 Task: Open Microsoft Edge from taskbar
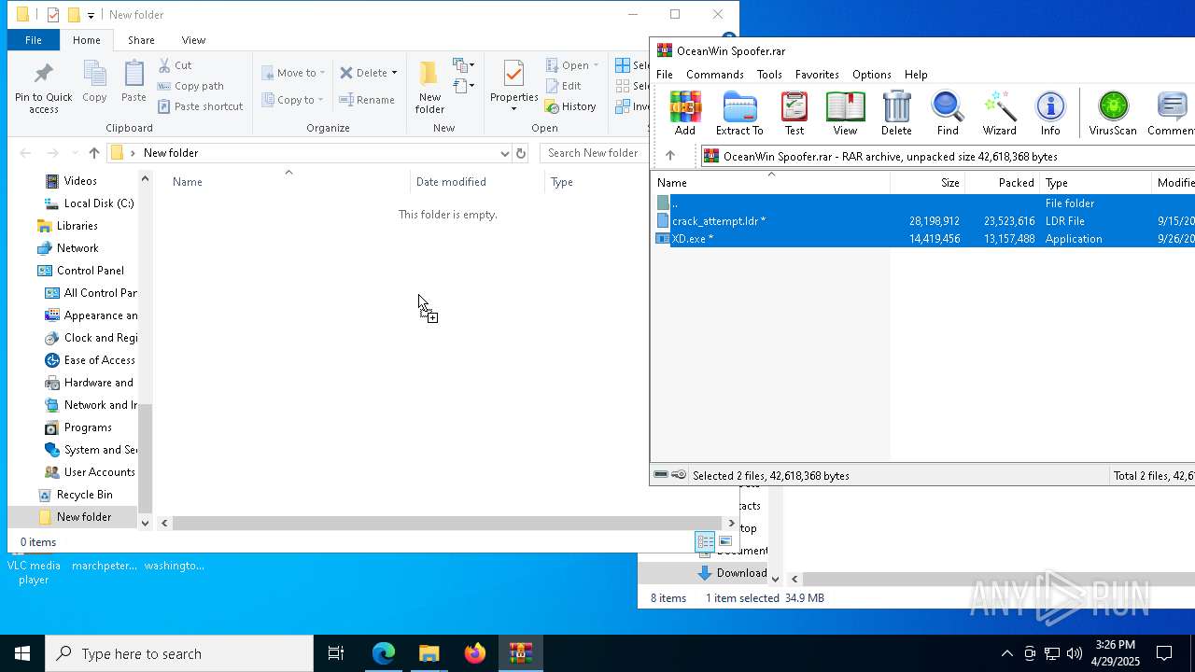click(384, 653)
